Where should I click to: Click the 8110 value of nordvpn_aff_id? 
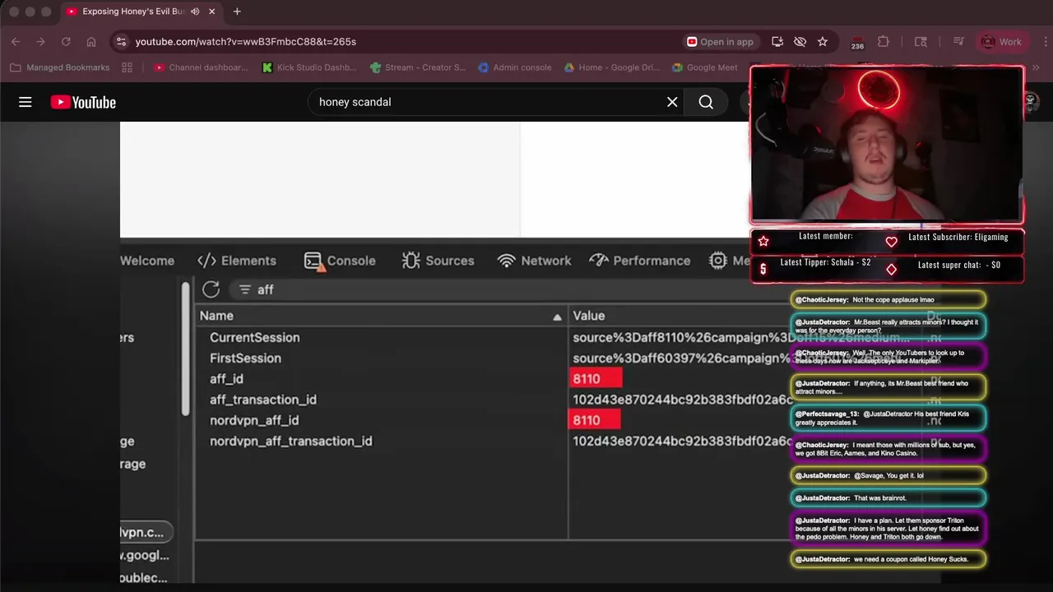coord(595,420)
